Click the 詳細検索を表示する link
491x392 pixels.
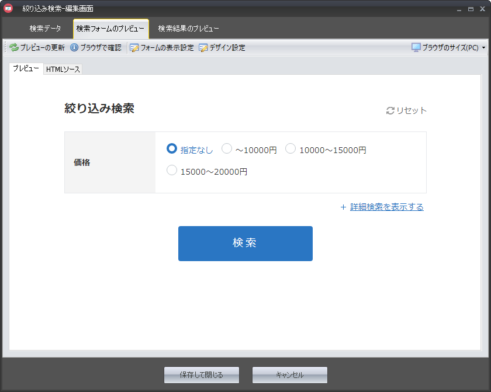coord(386,207)
